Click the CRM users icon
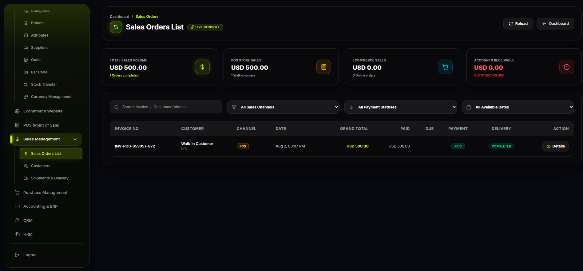Image resolution: width=583 pixels, height=271 pixels. pos(17,220)
